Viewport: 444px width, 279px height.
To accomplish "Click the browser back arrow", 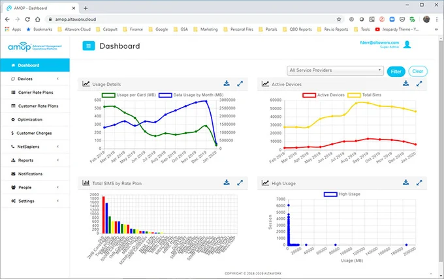I will click(7, 19).
